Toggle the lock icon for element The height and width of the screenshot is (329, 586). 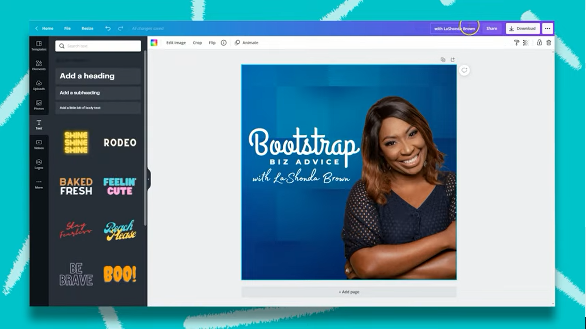pyautogui.click(x=539, y=43)
